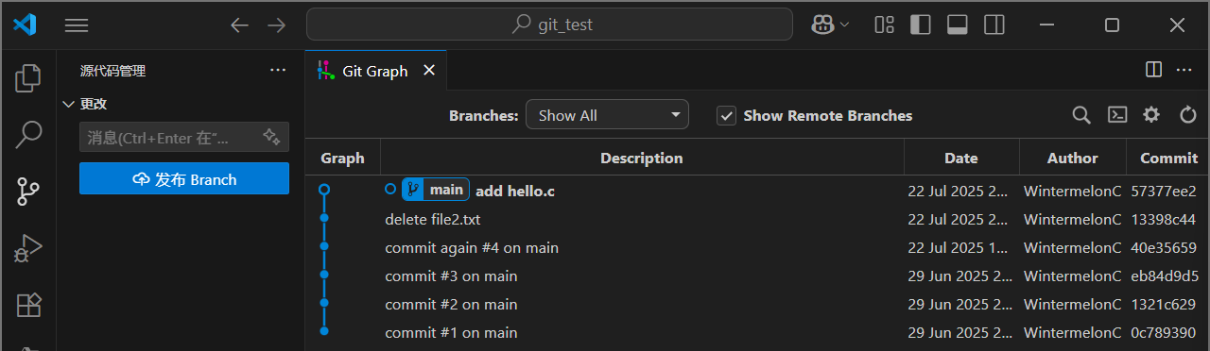Click the commit message input field
The image size is (1210, 351).
(x=170, y=138)
